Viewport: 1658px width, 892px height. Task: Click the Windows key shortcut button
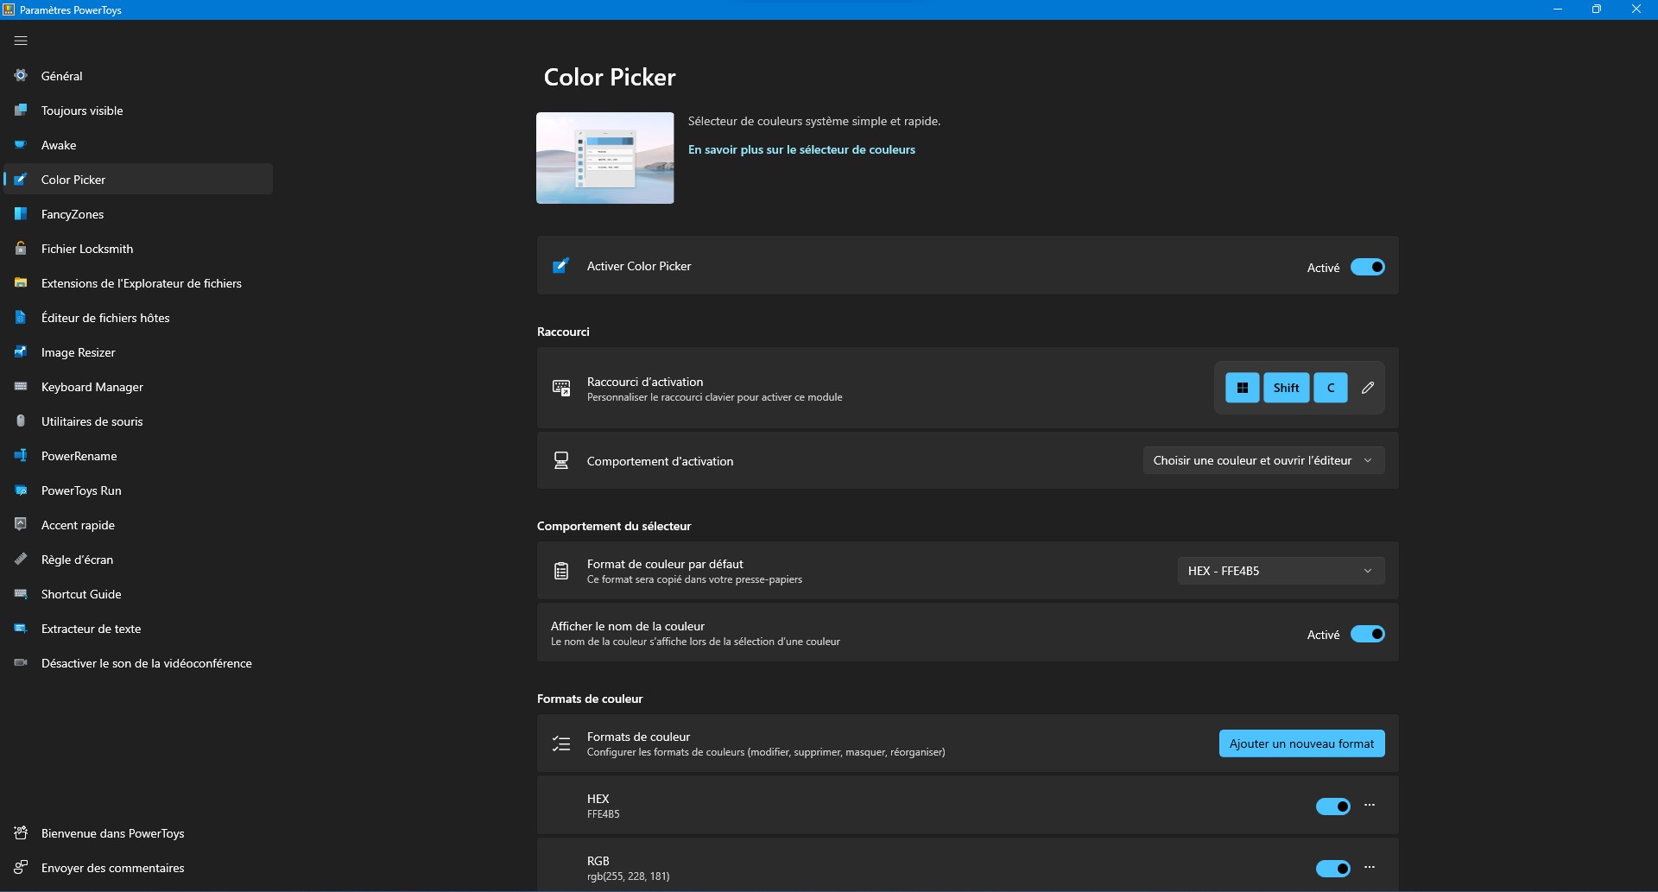tap(1243, 388)
